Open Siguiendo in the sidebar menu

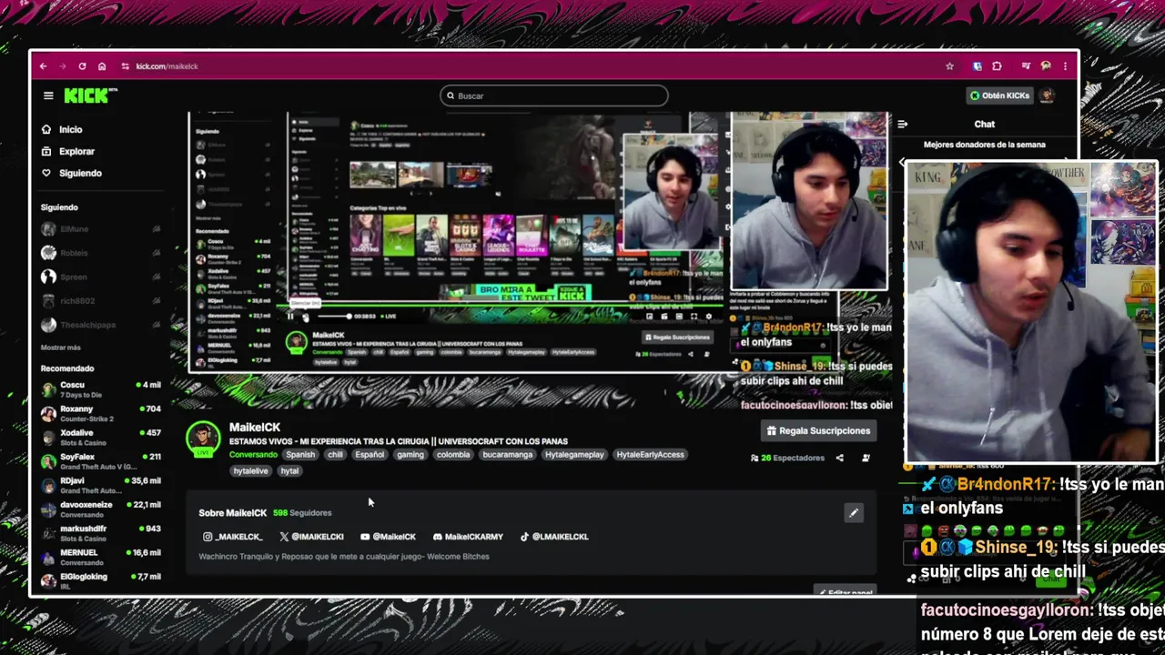point(80,174)
